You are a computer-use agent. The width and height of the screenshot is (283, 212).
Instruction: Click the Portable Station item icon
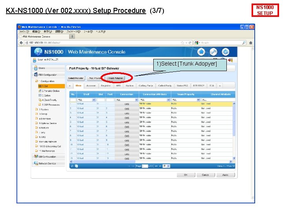point(40,91)
